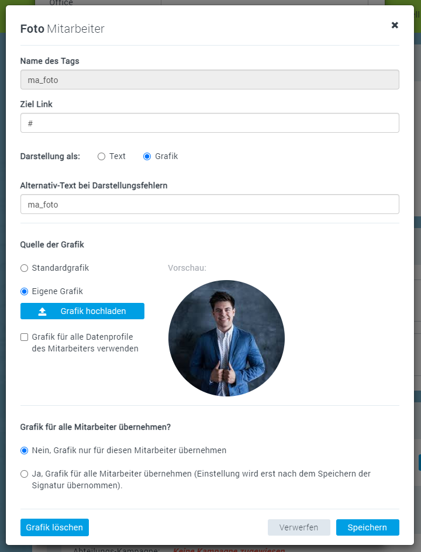Select Nein, Grafik nur für diesen Mitarbeiter
Image resolution: width=421 pixels, height=552 pixels.
24,451
